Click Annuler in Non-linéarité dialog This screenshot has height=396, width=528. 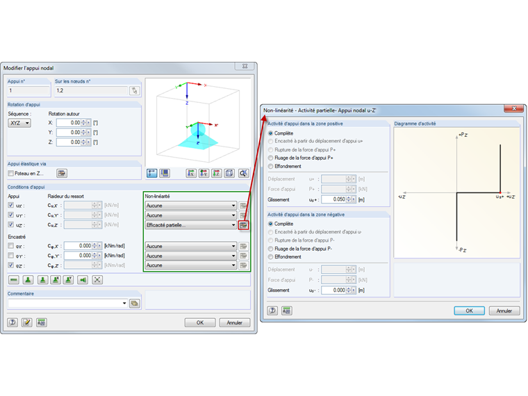504,311
